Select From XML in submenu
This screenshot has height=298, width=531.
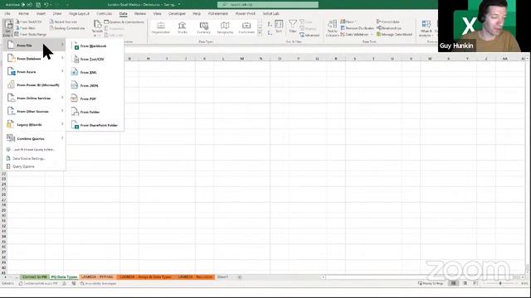pyautogui.click(x=95, y=72)
